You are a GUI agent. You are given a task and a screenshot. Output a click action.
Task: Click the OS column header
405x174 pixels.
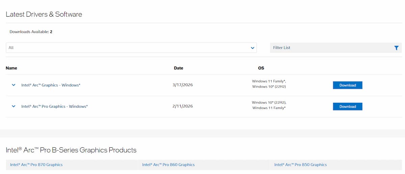tap(261, 68)
